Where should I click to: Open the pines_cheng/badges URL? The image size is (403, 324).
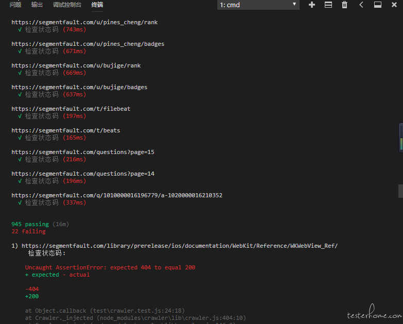(x=88, y=44)
